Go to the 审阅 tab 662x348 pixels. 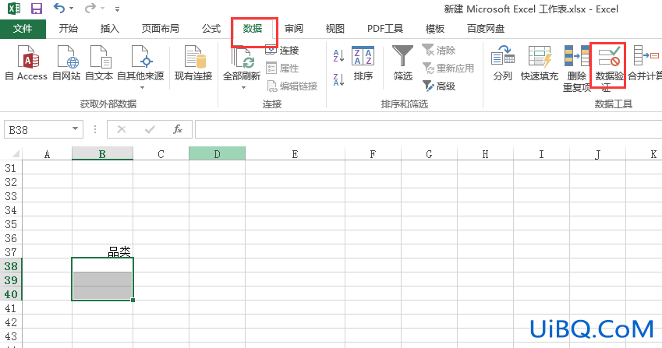point(294,29)
